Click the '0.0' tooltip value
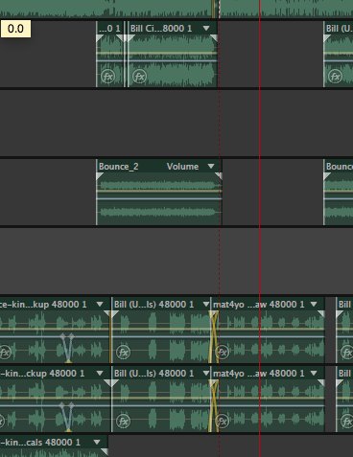This screenshot has width=353, height=457. (x=15, y=29)
